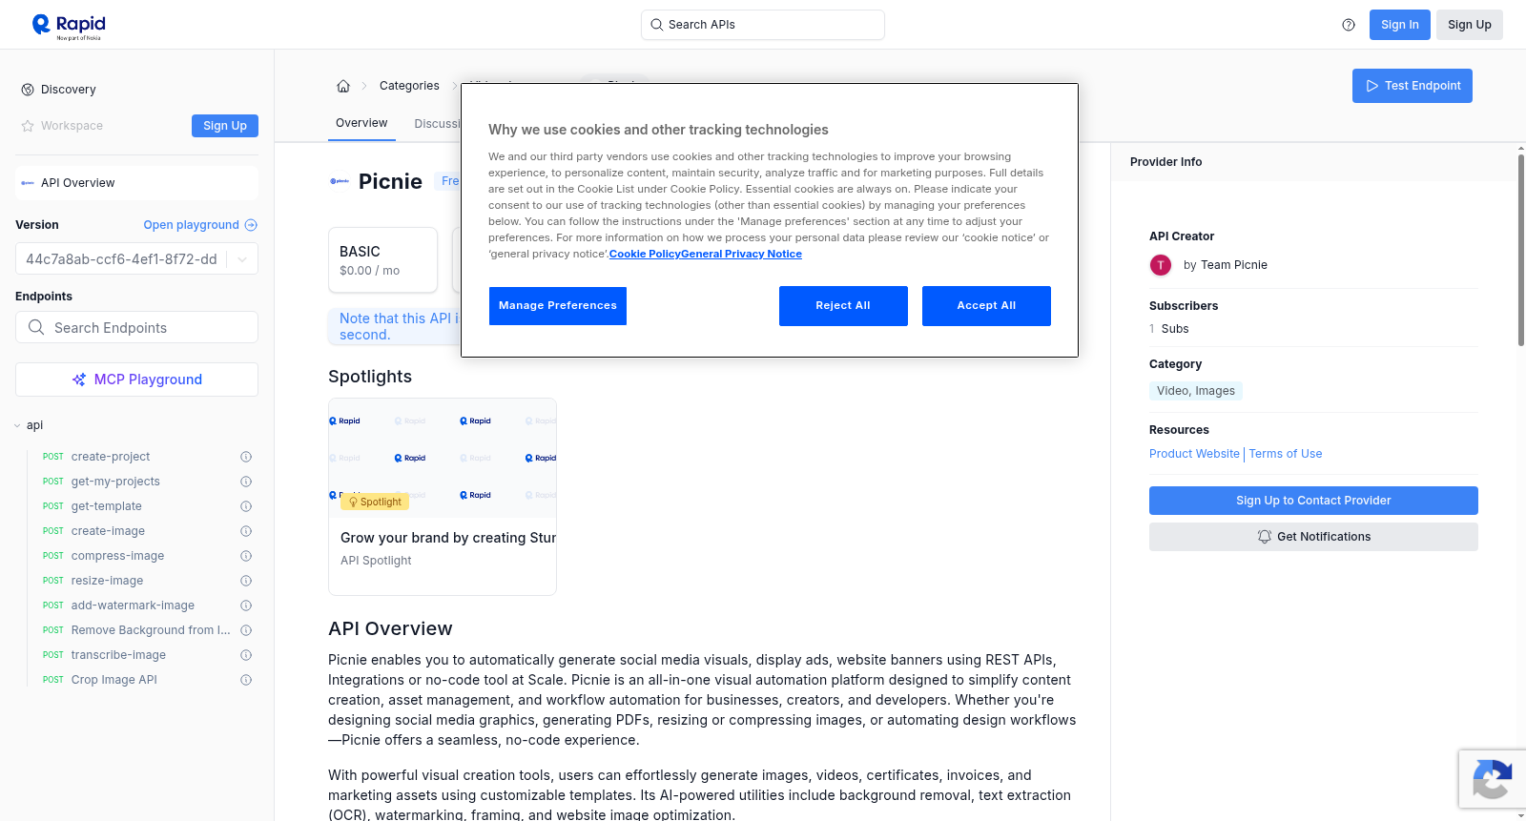Image resolution: width=1526 pixels, height=821 pixels.
Task: Click the Open playground arrow icon
Action: pyautogui.click(x=251, y=225)
